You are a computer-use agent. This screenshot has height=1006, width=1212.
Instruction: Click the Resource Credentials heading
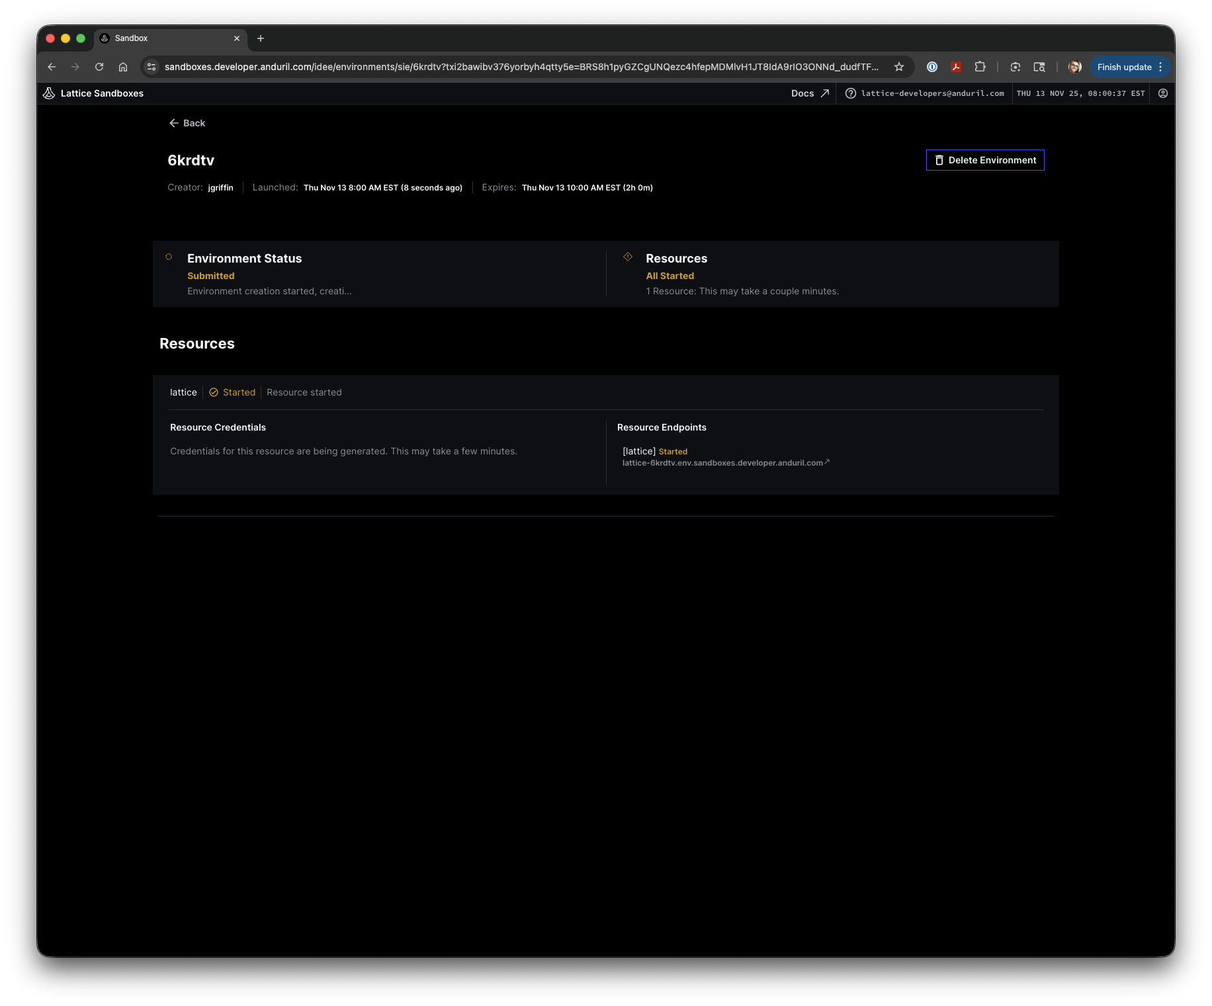(218, 427)
